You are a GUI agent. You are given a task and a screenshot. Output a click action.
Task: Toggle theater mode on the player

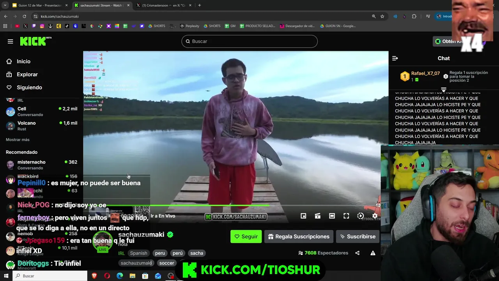tap(332, 216)
